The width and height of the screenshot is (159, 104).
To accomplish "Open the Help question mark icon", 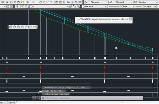I will (x=81, y=2).
